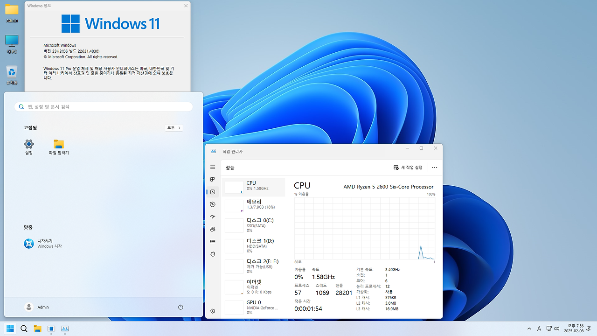Open the more options ellipsis in Task Manager
597x336 pixels.
[x=435, y=168]
